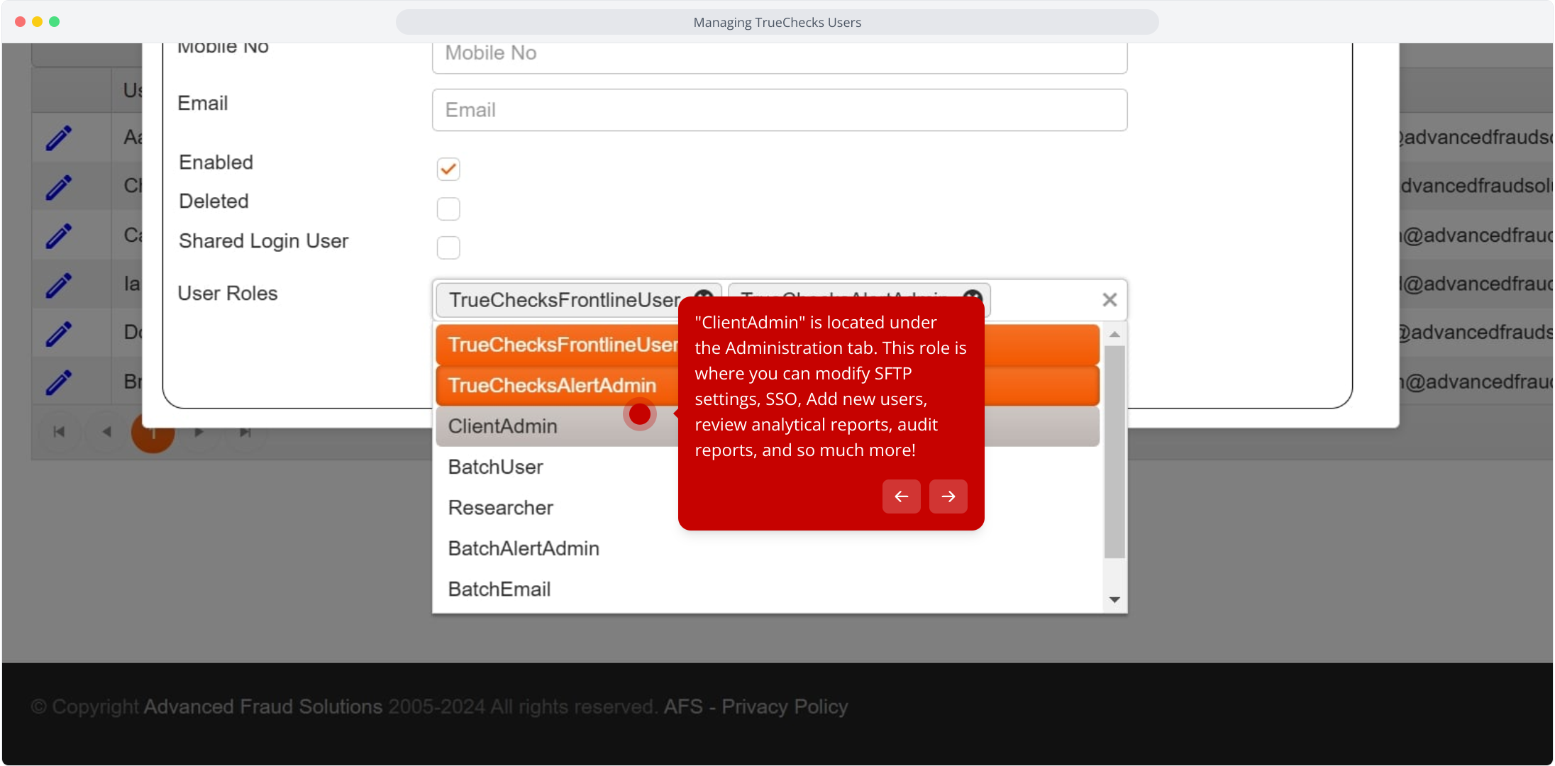Viewport: 1555px width, 766px height.
Task: Click the edit pencil in the 'Aa' row
Action: (x=59, y=138)
